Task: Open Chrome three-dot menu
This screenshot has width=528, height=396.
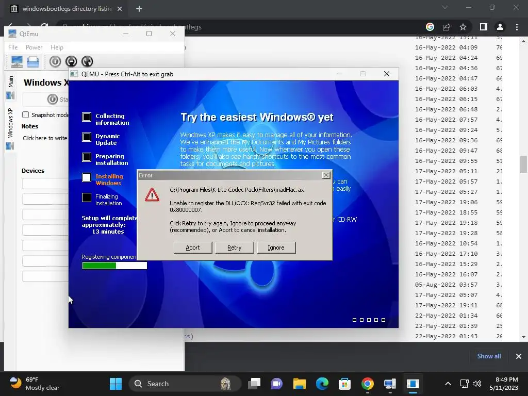Action: pyautogui.click(x=517, y=27)
